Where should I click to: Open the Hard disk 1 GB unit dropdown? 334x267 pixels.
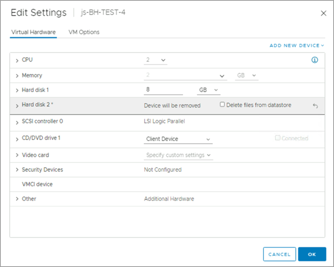208,90
